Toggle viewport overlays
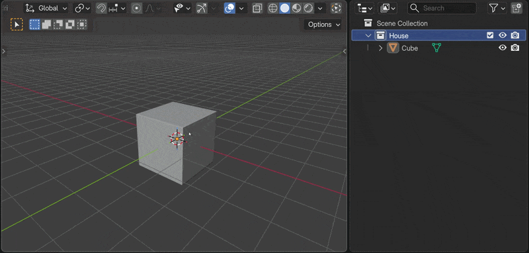 [x=229, y=8]
